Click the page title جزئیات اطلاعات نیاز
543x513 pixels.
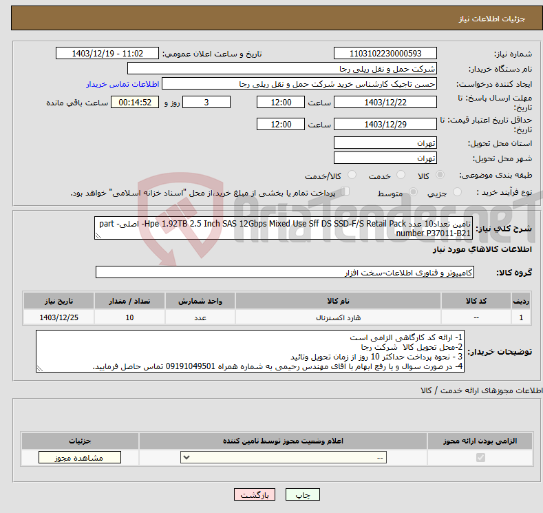492,19
